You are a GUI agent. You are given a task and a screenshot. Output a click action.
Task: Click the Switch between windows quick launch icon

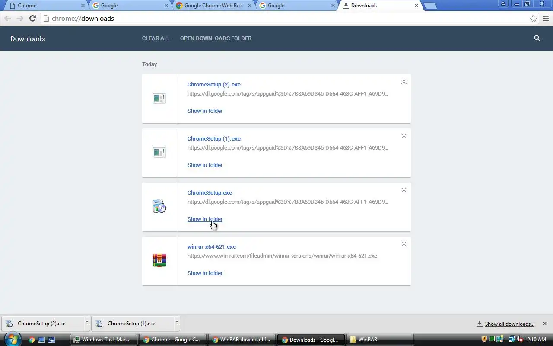click(x=51, y=340)
